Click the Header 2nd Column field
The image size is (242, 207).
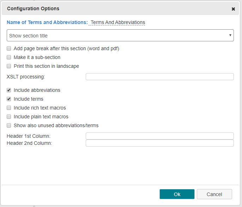pyautogui.click(x=160, y=143)
